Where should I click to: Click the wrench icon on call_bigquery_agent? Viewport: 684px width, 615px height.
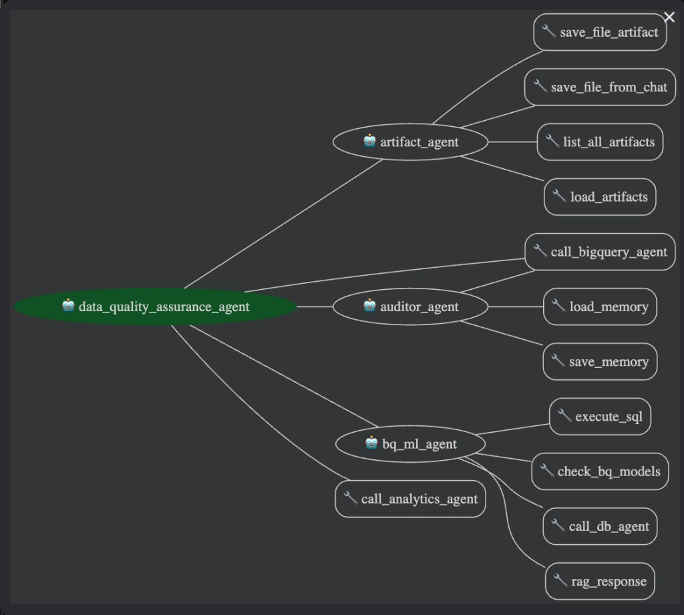540,251
